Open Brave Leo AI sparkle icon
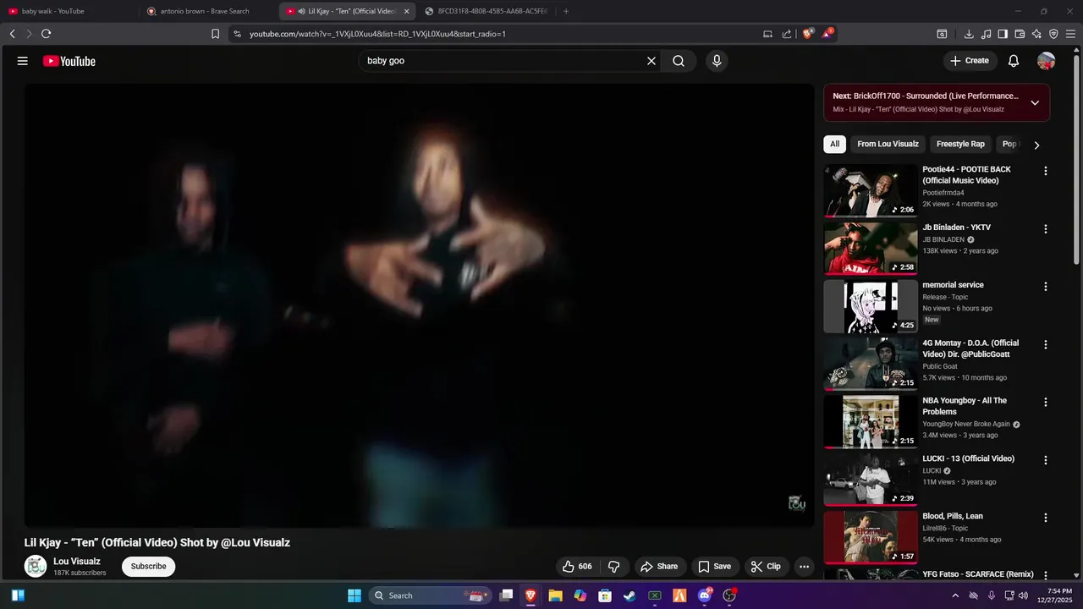The image size is (1083, 609). [1036, 34]
